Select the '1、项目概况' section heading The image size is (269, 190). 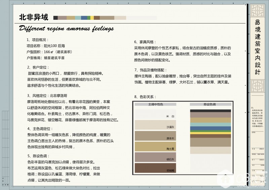(x=38, y=40)
